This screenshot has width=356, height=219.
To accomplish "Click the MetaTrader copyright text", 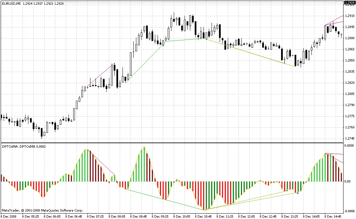I will coord(42,210).
